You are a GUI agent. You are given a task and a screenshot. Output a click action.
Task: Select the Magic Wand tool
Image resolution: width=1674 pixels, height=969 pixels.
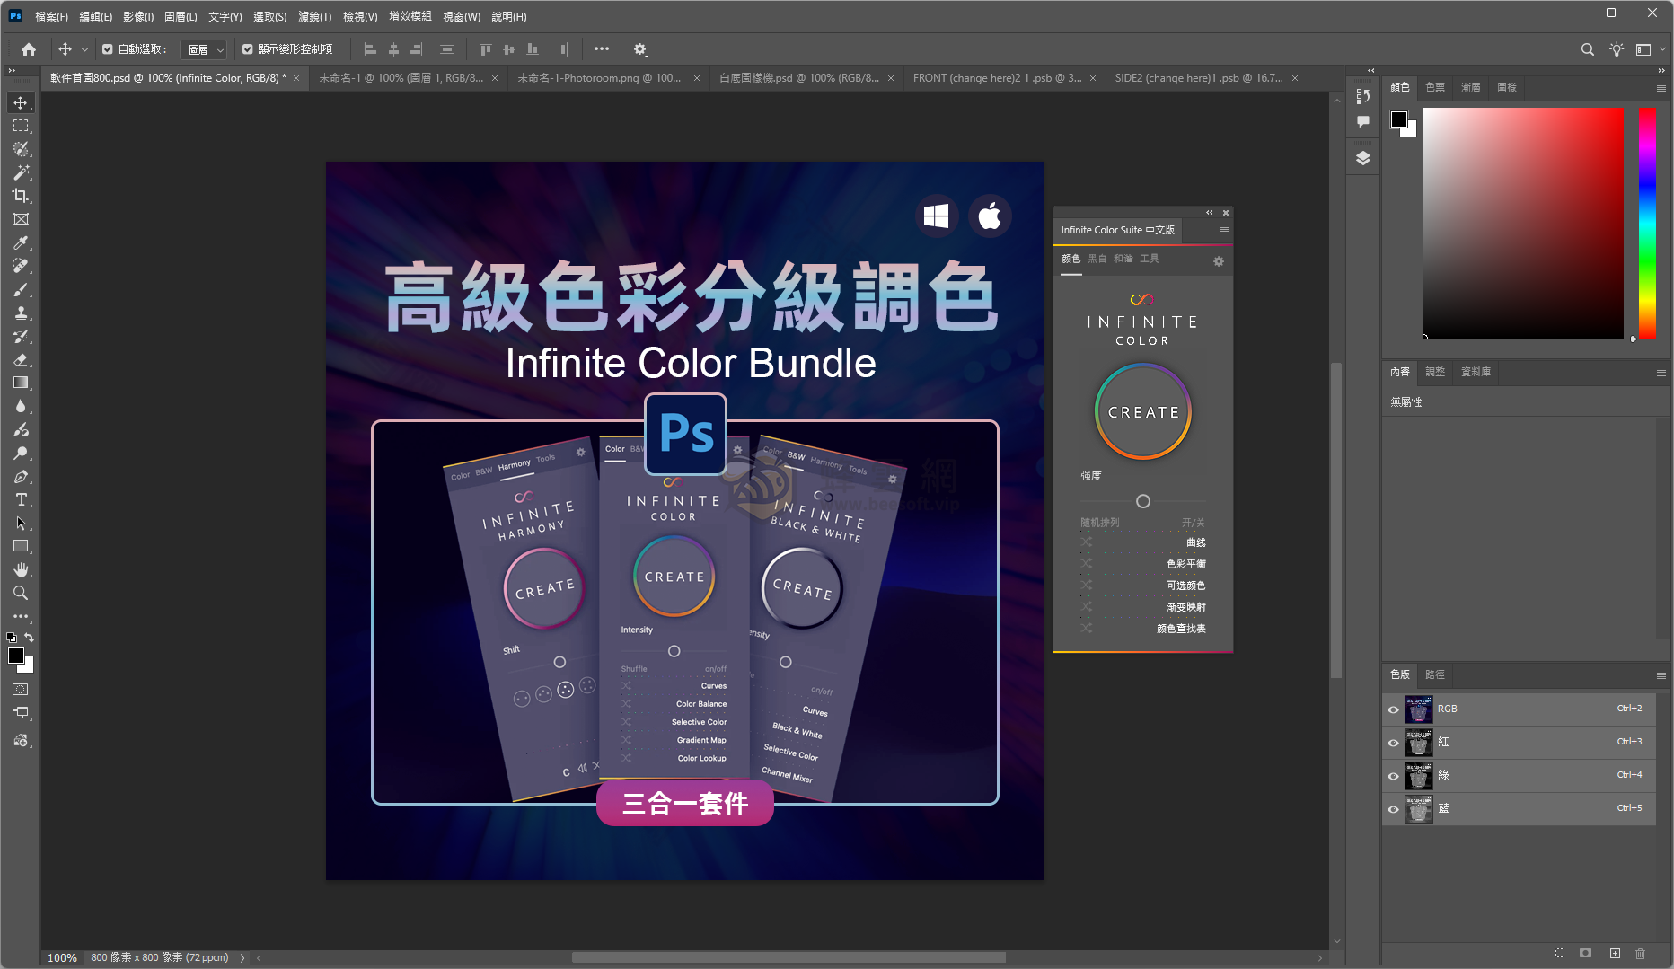click(21, 172)
